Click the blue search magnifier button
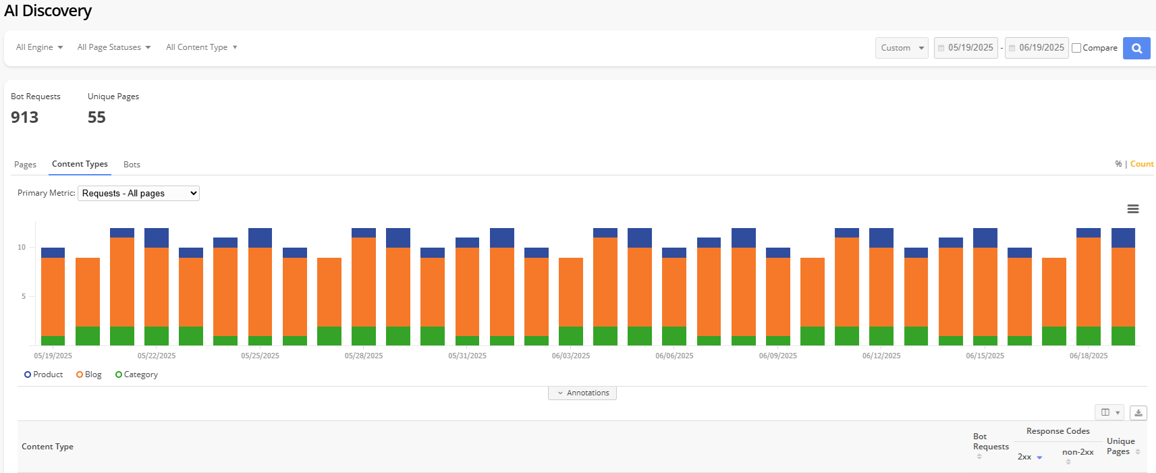The image size is (1156, 473). tap(1136, 48)
